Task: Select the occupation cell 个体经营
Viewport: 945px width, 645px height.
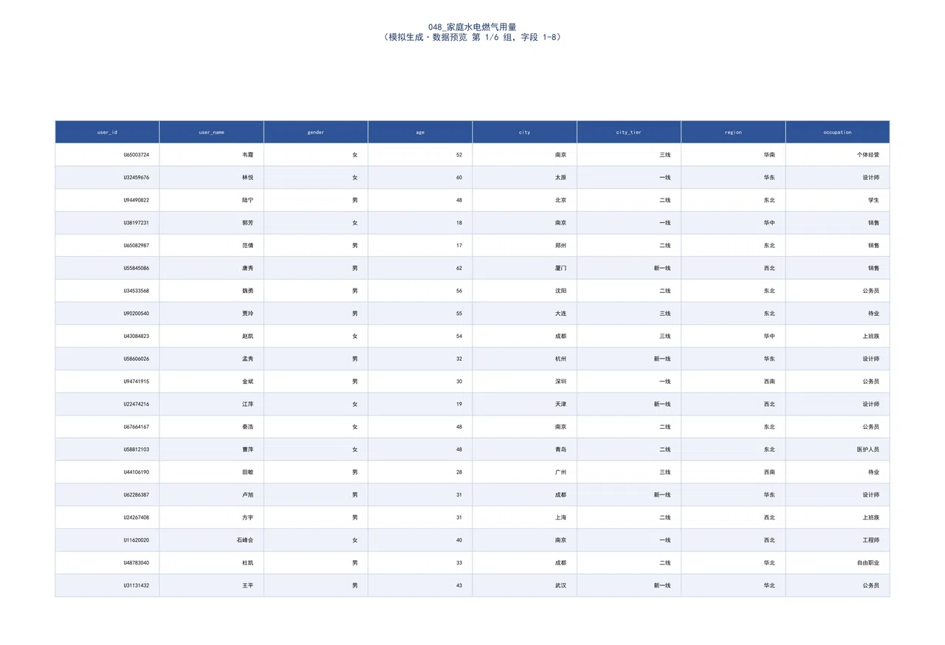Action: (838, 155)
